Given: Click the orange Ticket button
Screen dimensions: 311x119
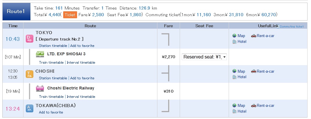Looking at the screenshot, I should click(x=70, y=15).
